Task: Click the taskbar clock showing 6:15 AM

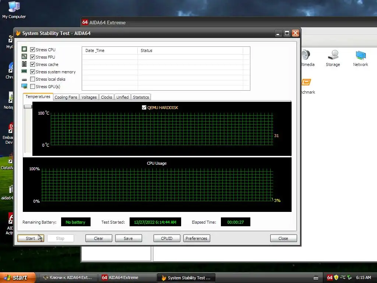Action: 363,277
